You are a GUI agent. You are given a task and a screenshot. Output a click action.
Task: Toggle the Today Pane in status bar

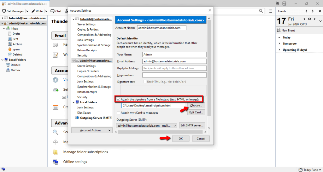pyautogui.click(x=310, y=170)
